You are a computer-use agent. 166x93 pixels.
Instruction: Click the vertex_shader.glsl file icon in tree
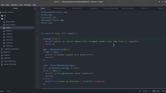point(2,64)
